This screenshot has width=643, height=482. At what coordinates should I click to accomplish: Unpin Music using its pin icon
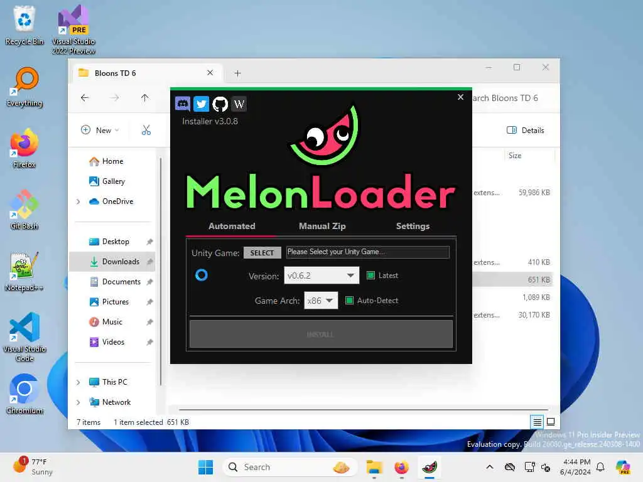coord(149,322)
